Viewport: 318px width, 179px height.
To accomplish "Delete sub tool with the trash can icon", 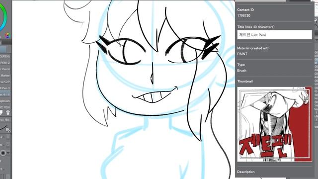I will click(x=8, y=112).
